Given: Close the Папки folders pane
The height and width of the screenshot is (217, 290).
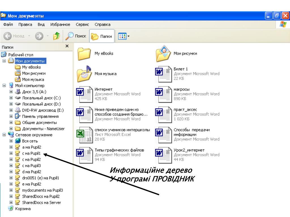Looking at the screenshot, I should [x=67, y=46].
